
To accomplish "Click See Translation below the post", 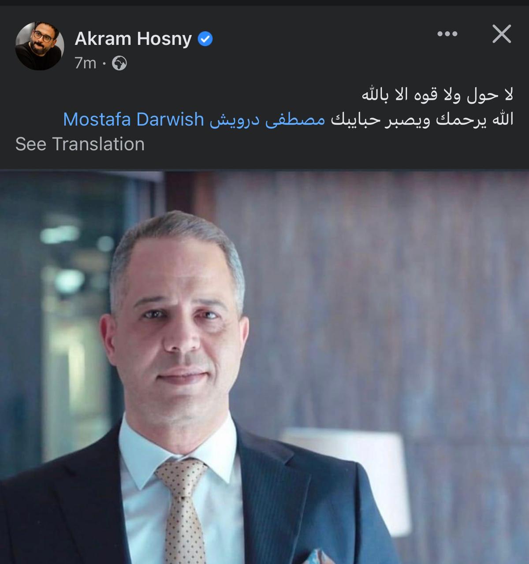I will point(80,144).
